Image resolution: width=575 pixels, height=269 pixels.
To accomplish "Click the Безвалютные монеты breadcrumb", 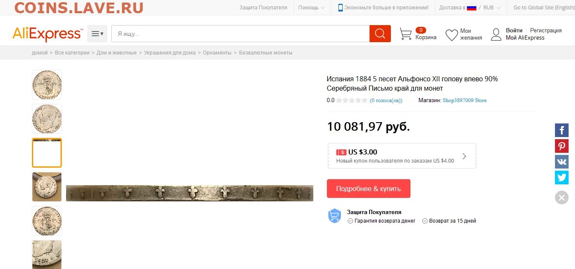I will pos(266,53).
